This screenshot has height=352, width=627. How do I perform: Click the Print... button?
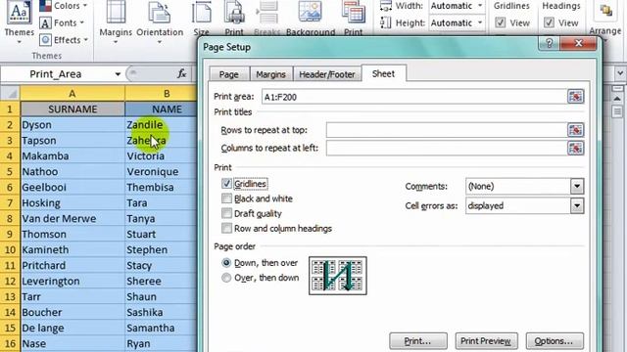coord(418,341)
